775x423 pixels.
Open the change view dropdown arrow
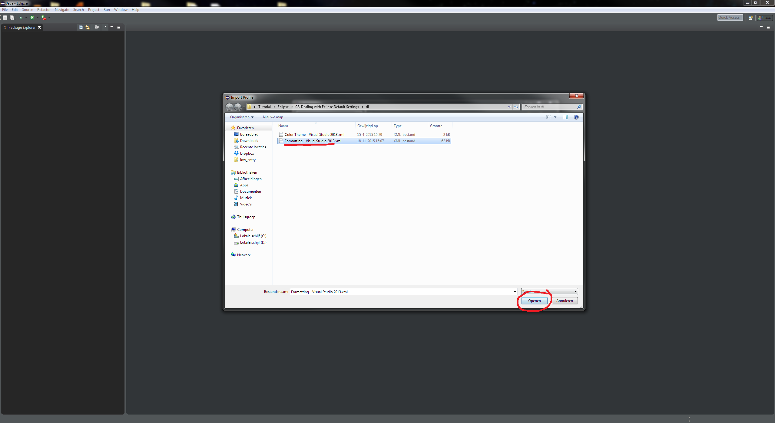point(555,117)
